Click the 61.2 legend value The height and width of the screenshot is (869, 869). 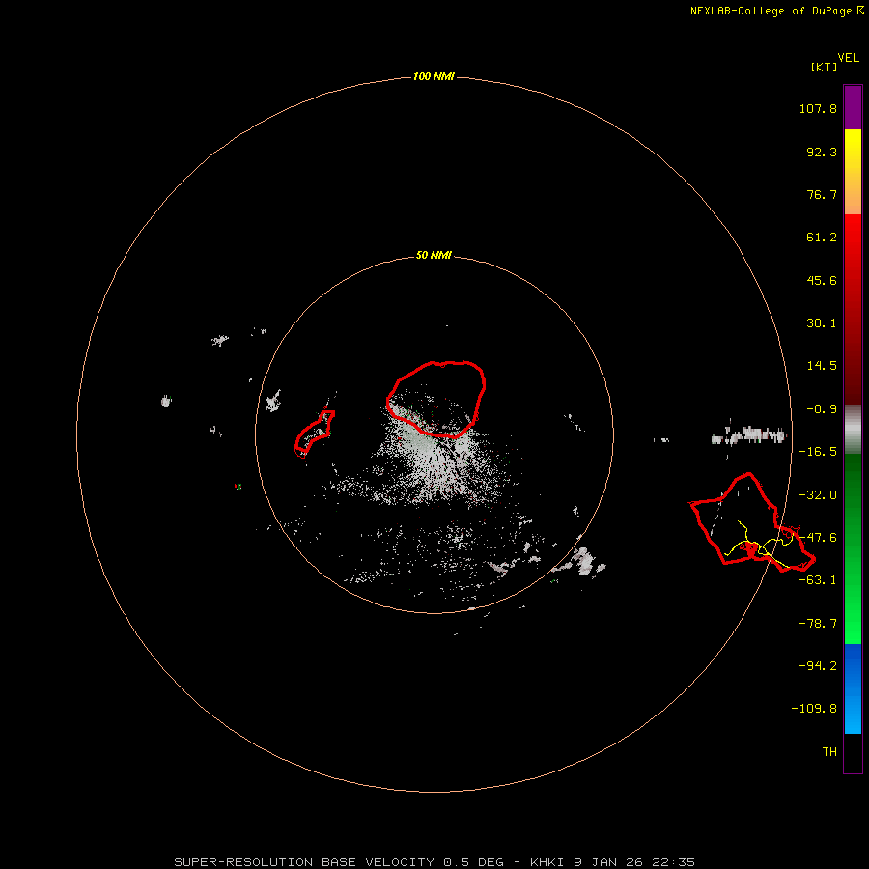[x=822, y=238]
